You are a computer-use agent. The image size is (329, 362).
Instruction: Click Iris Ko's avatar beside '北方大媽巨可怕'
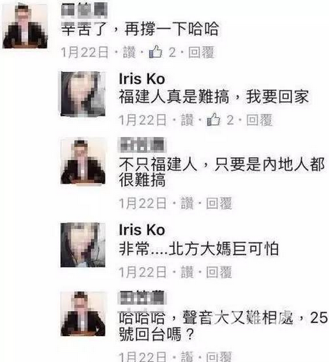pyautogui.click(x=83, y=245)
